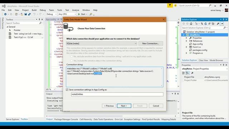Open the Debug configuration dropdown
This screenshot has width=229, height=129.
click(52, 14)
